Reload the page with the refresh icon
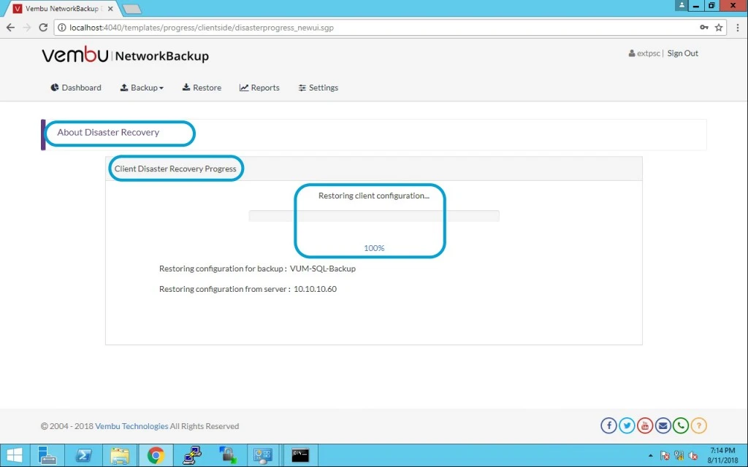Viewport: 748px width, 467px height. [43, 28]
